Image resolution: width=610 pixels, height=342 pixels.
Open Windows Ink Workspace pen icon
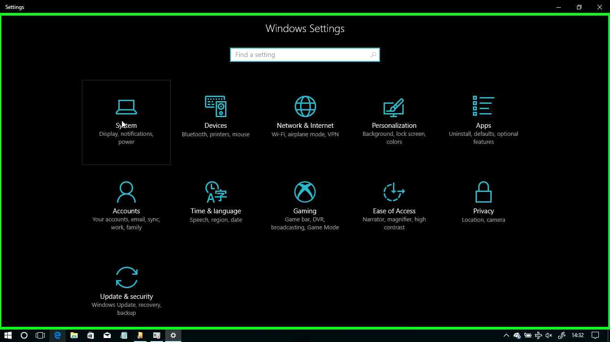pyautogui.click(x=562, y=335)
